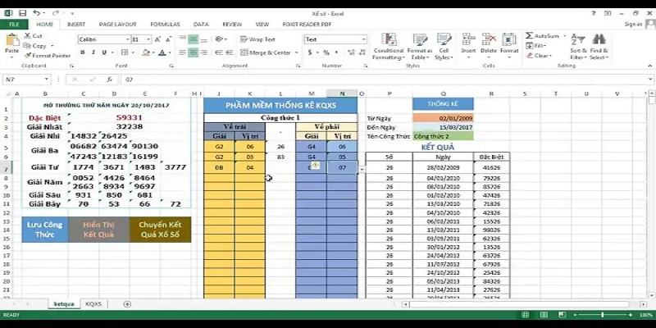Toggle Italic formatting

coord(93,52)
